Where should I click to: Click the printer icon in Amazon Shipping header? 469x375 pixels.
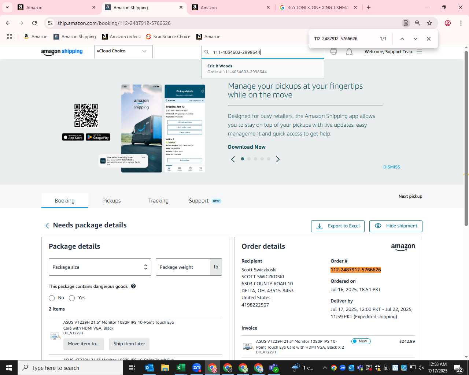tap(333, 52)
